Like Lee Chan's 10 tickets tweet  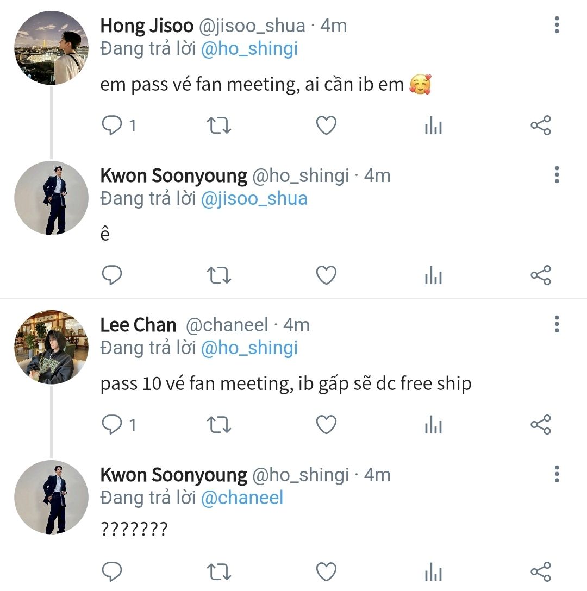(x=326, y=425)
